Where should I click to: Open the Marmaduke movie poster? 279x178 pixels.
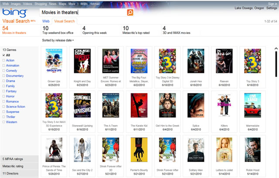coord(253,105)
